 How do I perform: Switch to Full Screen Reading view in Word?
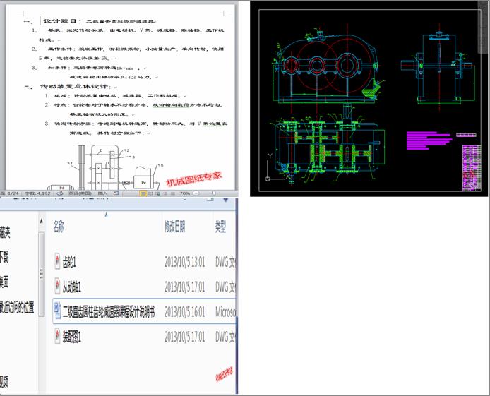(x=150, y=193)
